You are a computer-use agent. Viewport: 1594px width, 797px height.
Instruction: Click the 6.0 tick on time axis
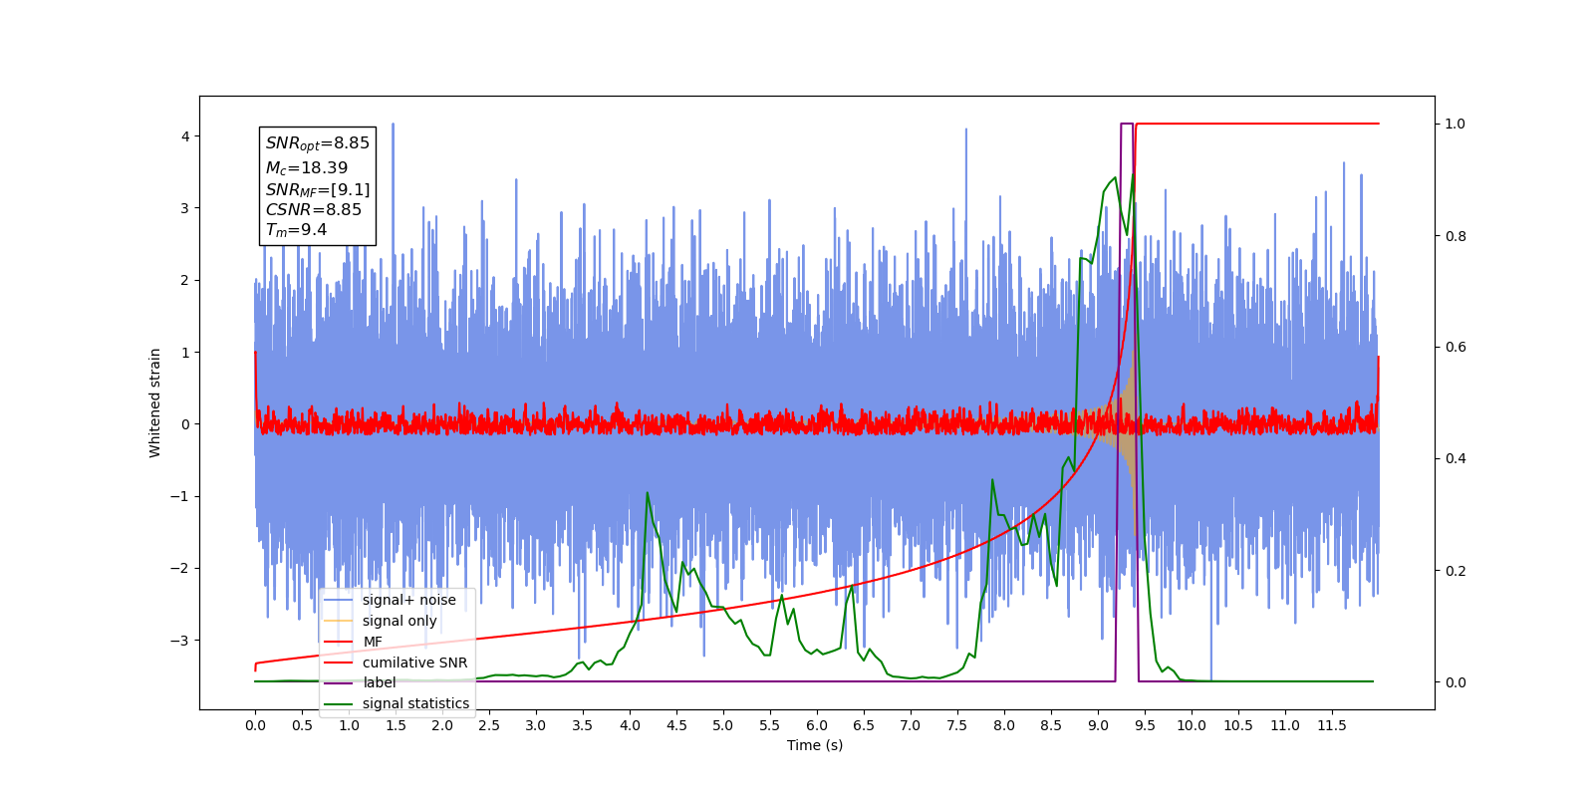coord(817,725)
